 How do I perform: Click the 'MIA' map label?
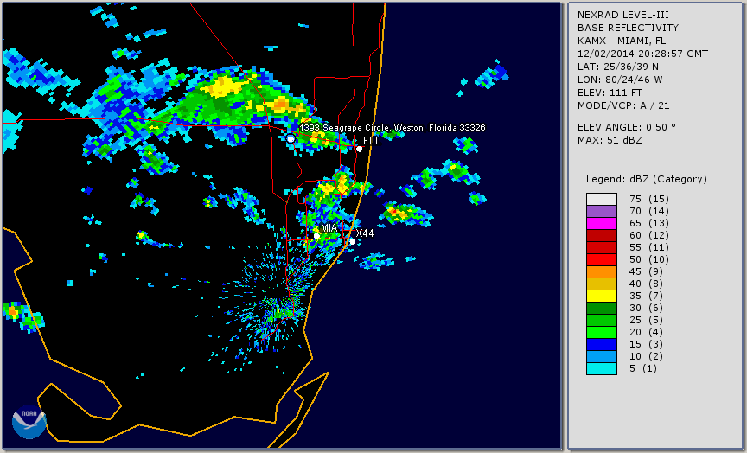point(329,228)
